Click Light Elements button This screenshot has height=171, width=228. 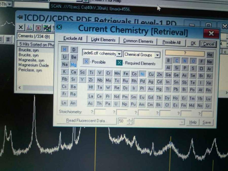pos(103,40)
